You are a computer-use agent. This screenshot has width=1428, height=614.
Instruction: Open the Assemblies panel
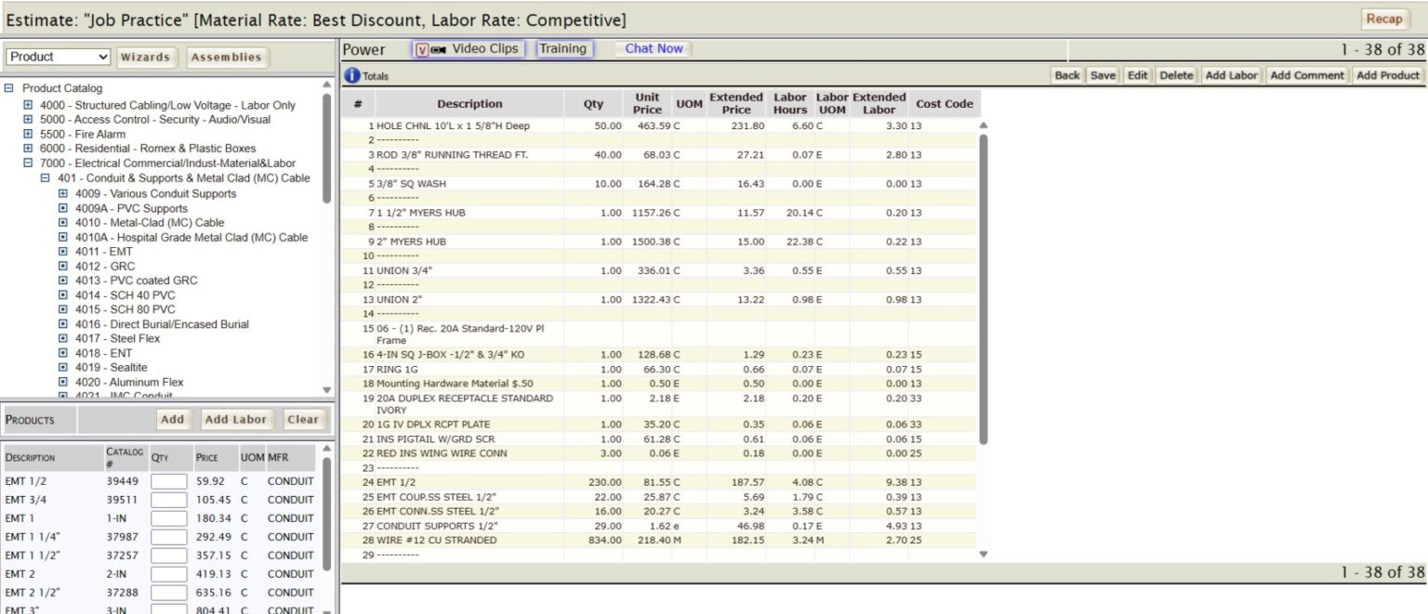coord(227,57)
